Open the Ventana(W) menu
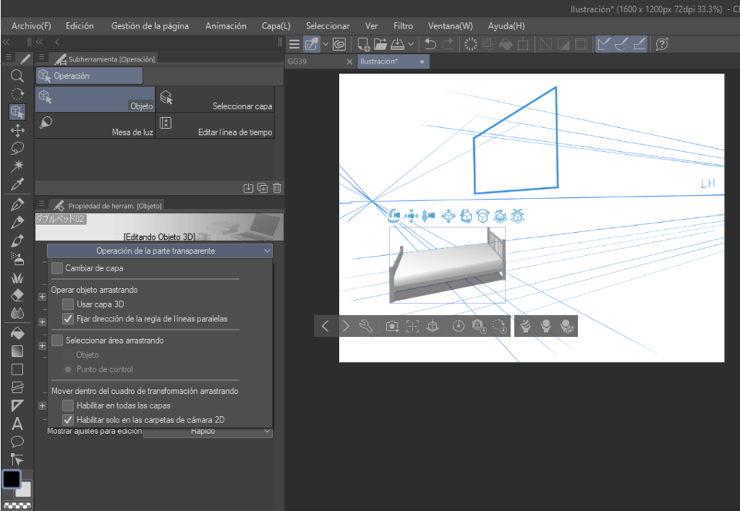The width and height of the screenshot is (740, 511). point(450,26)
